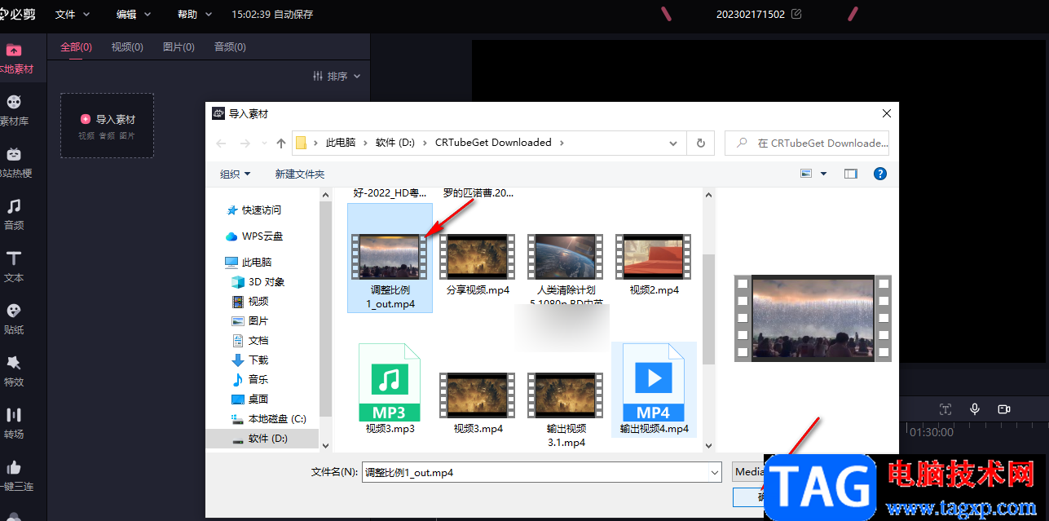Switch to the 图片(0) tab

tap(179, 47)
